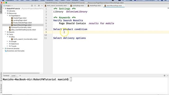
Task: Hide the Project tool window
Action: tap(42, 6)
